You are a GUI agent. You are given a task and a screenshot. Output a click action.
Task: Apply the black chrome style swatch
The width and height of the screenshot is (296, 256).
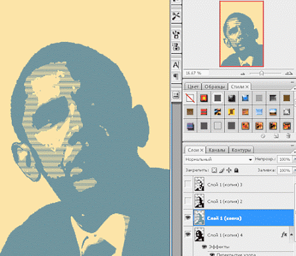tap(232, 98)
